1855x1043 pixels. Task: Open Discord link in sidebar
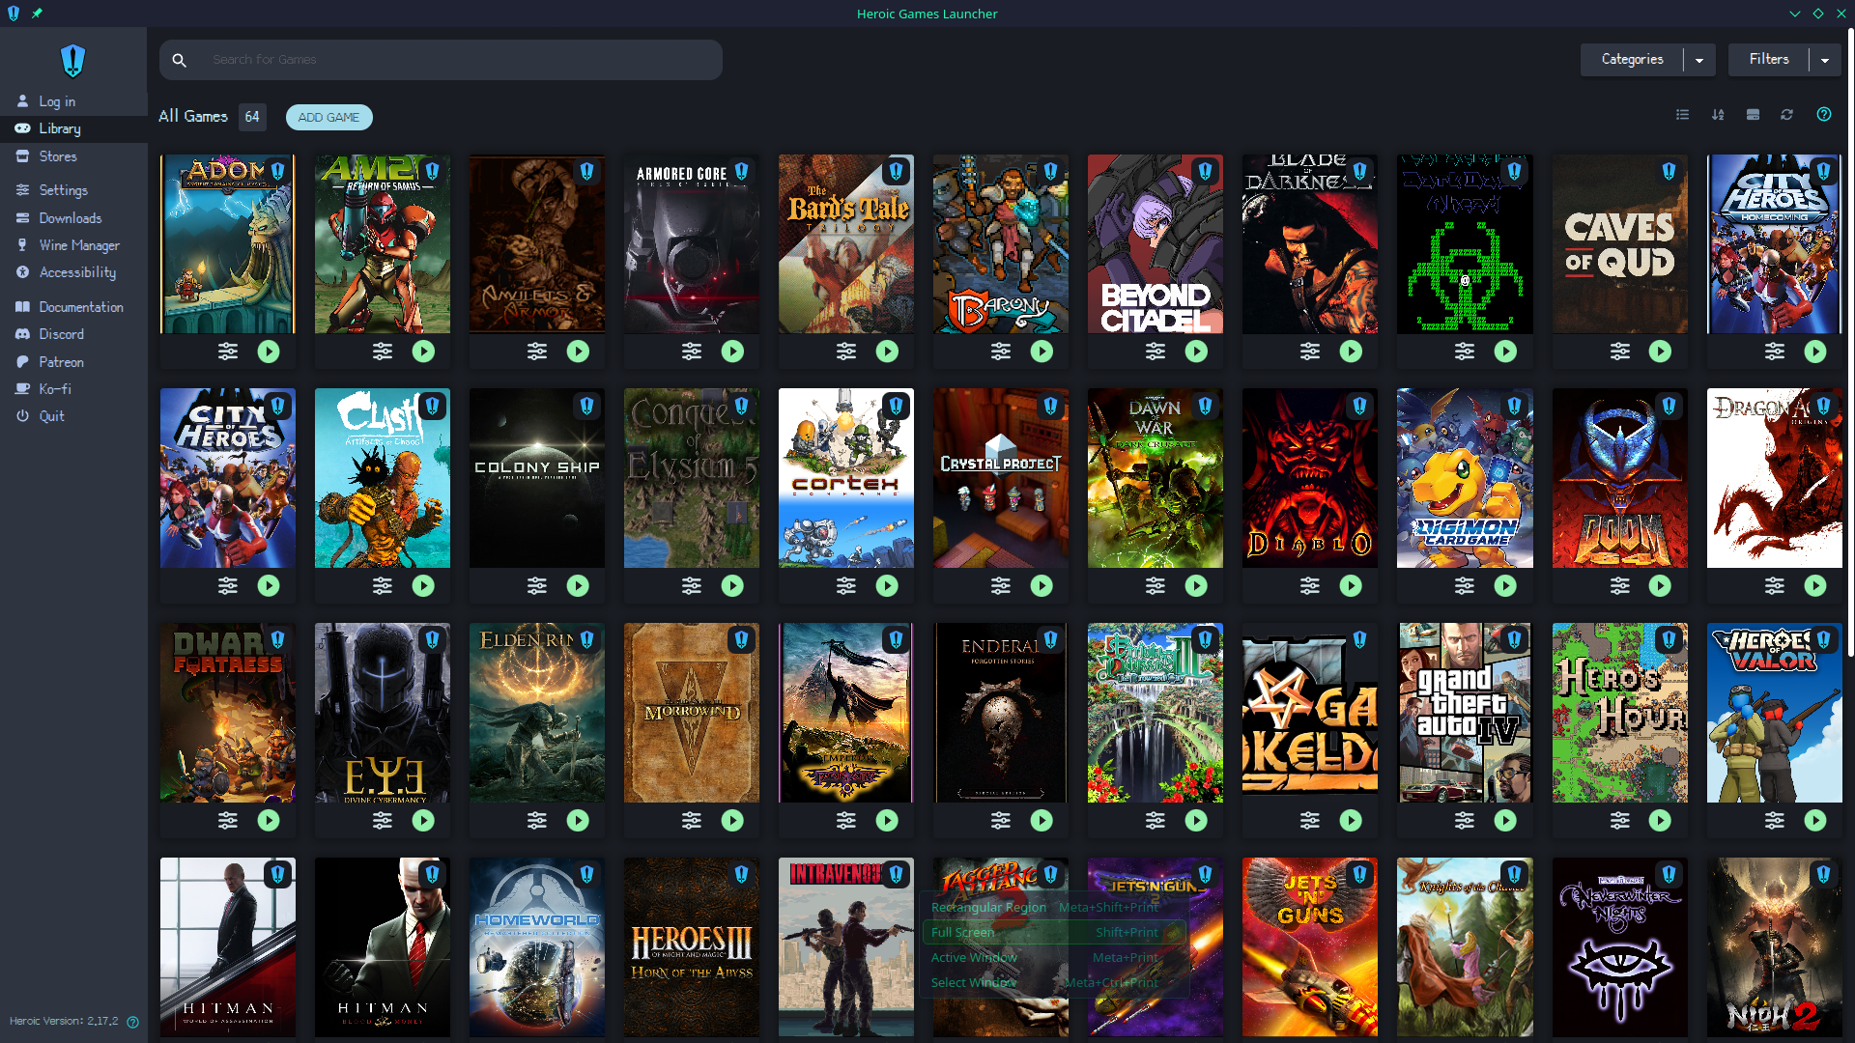click(x=73, y=334)
